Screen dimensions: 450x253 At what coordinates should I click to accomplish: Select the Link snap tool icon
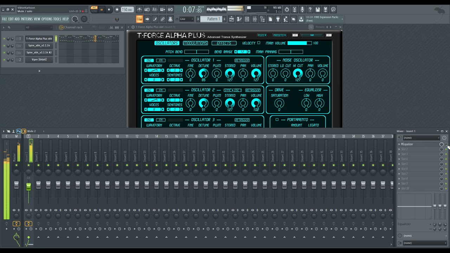(x=162, y=19)
